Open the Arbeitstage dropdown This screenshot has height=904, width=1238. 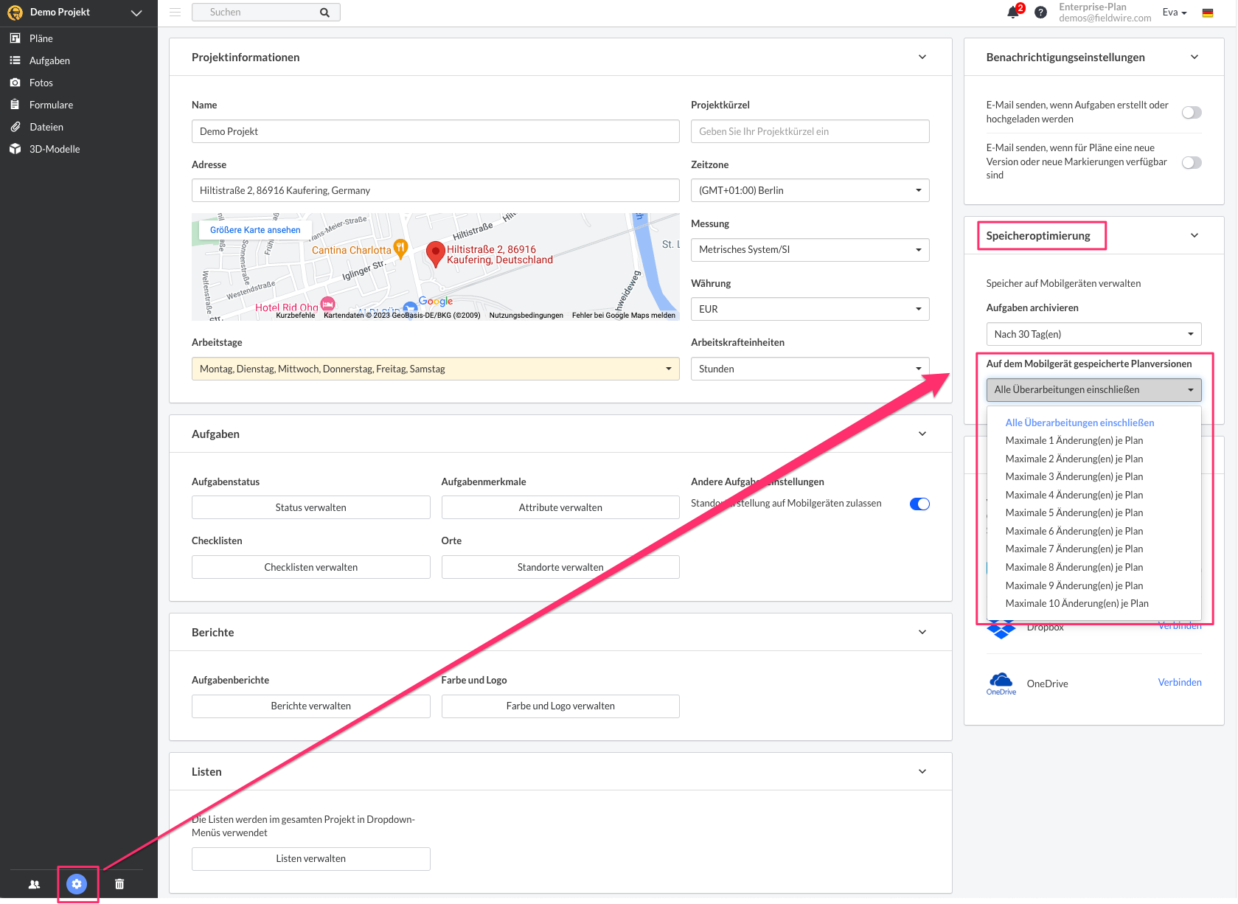(x=435, y=369)
